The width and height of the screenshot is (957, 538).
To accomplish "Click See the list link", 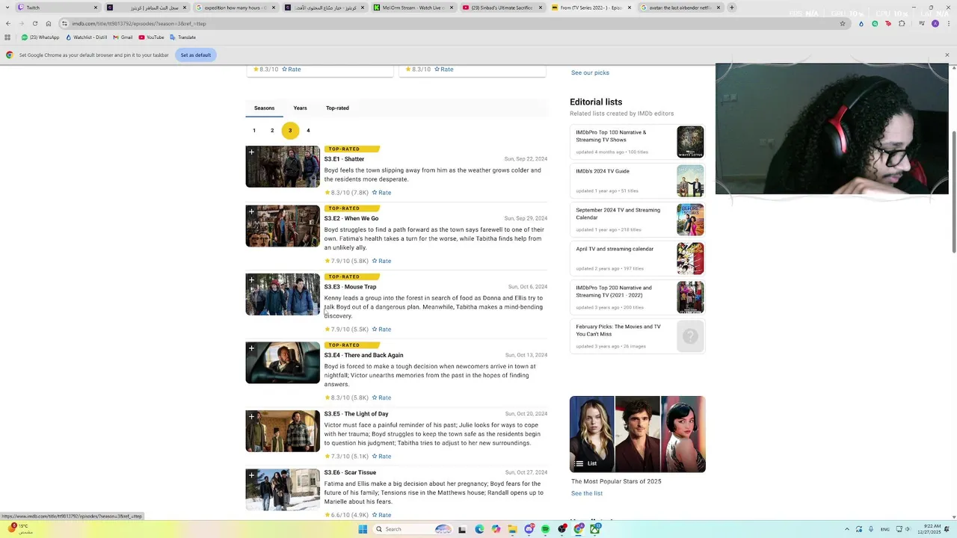I will pos(587,493).
